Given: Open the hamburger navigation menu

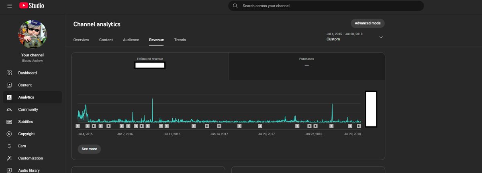Looking at the screenshot, I should click(x=10, y=6).
